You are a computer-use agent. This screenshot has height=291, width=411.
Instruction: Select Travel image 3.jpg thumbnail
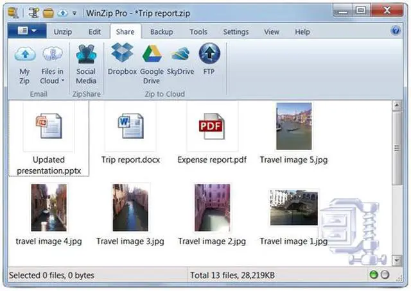pos(130,208)
